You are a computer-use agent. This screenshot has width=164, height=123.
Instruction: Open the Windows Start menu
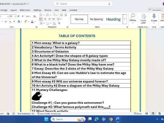[x=46, y=119]
